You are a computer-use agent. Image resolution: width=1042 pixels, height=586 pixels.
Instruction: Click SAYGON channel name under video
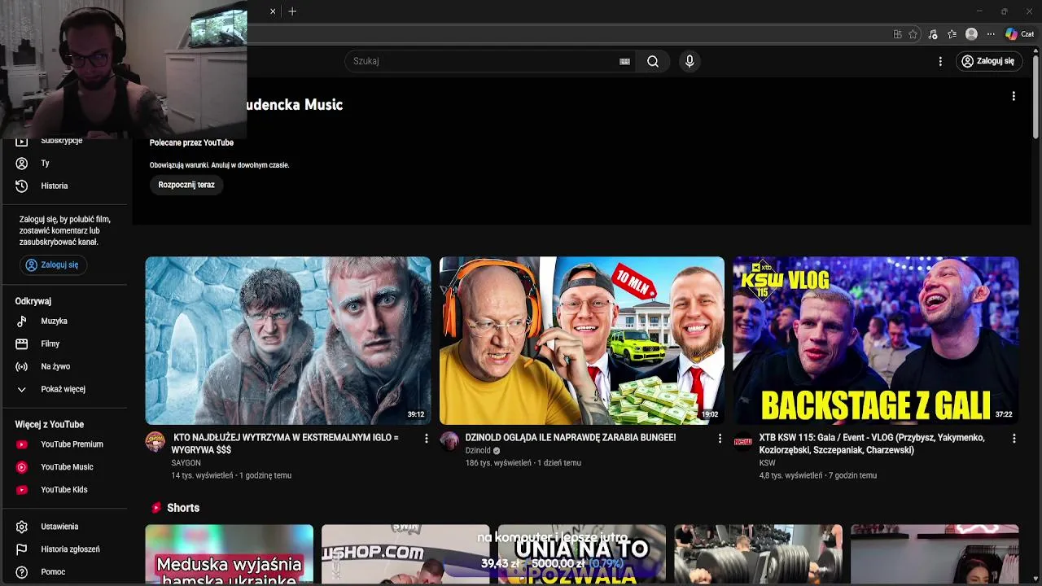[186, 463]
